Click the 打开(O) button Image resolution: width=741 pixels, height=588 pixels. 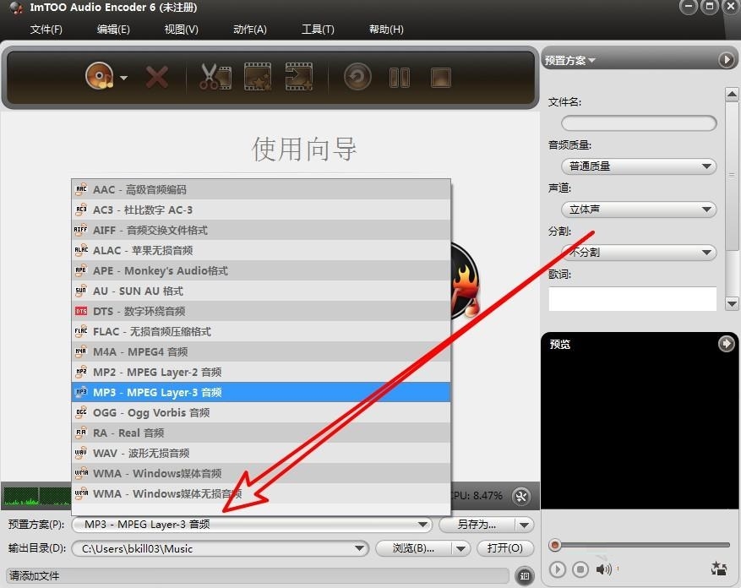[x=505, y=548]
